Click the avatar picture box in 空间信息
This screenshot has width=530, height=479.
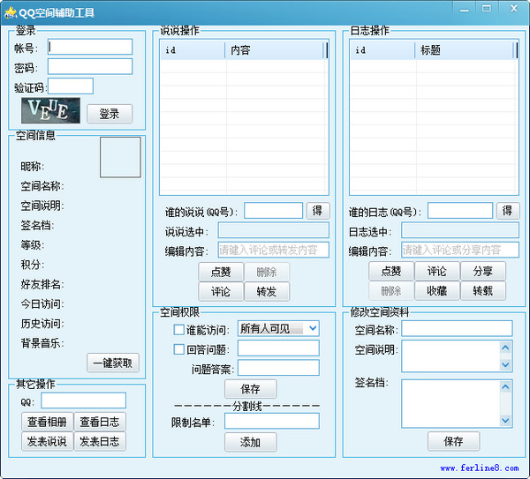pos(120,157)
